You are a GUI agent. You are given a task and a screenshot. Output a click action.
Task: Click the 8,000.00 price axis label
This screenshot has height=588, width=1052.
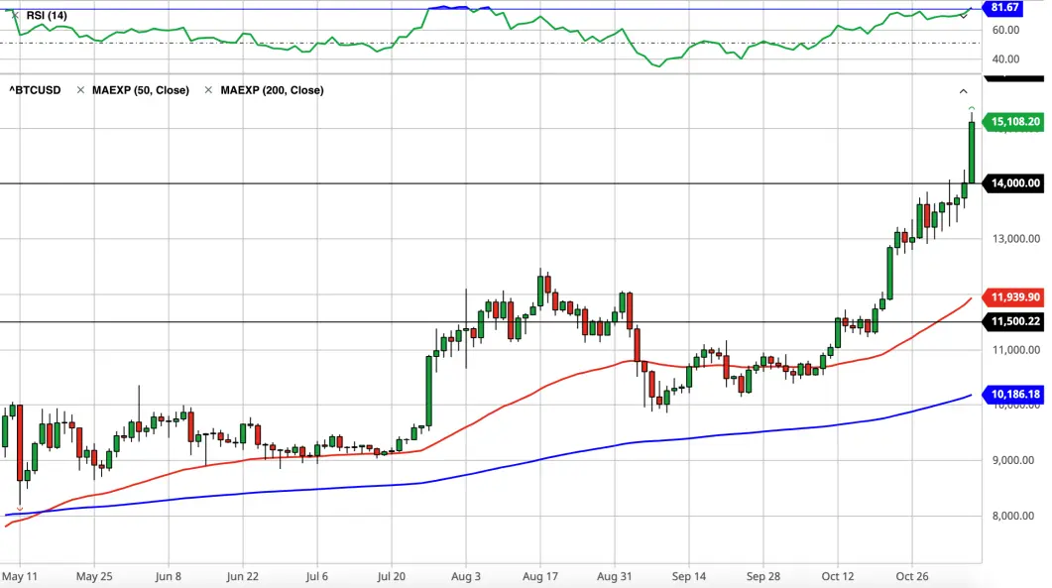click(1015, 517)
